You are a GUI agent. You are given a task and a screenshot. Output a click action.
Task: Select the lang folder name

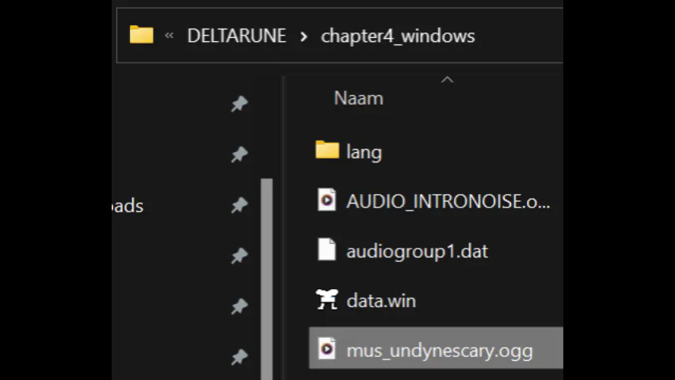click(364, 152)
